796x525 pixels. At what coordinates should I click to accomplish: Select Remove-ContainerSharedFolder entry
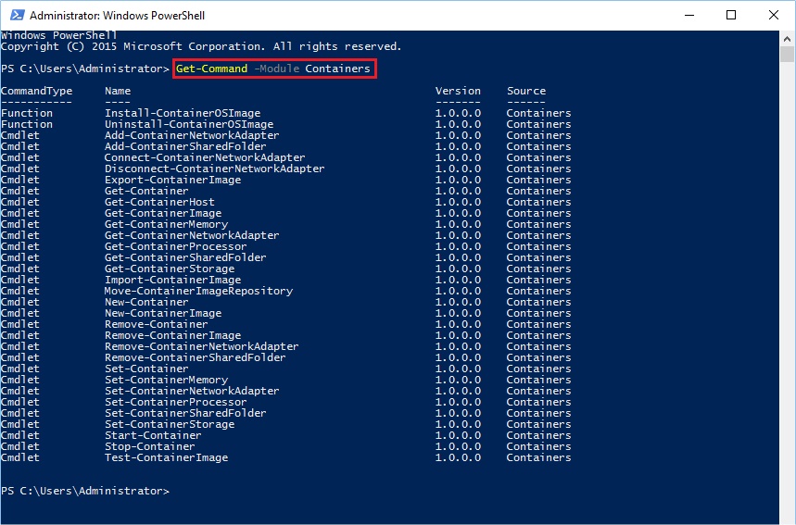tap(196, 357)
